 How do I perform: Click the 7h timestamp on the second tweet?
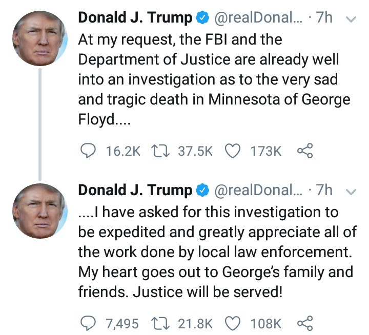click(325, 191)
